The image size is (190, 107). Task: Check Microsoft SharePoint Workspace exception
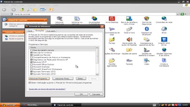click(31, 69)
